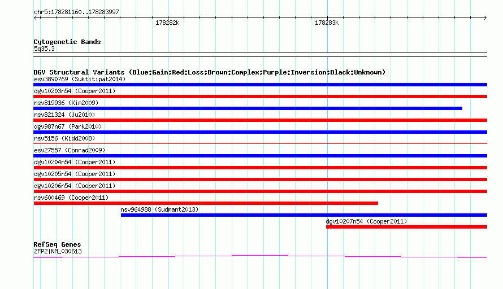Open variant label dgv10207n54 (Cooper2011)
503x289 pixels.
(x=366, y=221)
